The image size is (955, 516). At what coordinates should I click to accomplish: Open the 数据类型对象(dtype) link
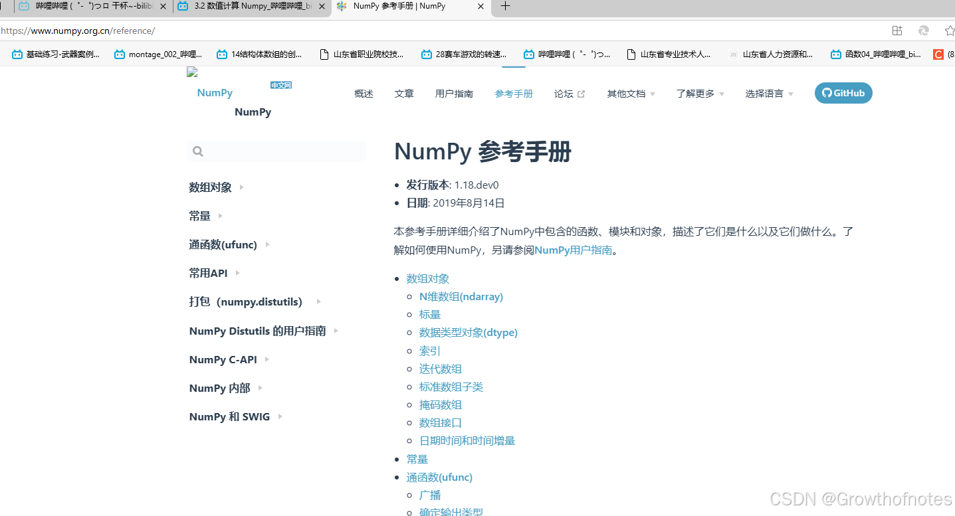[469, 333]
